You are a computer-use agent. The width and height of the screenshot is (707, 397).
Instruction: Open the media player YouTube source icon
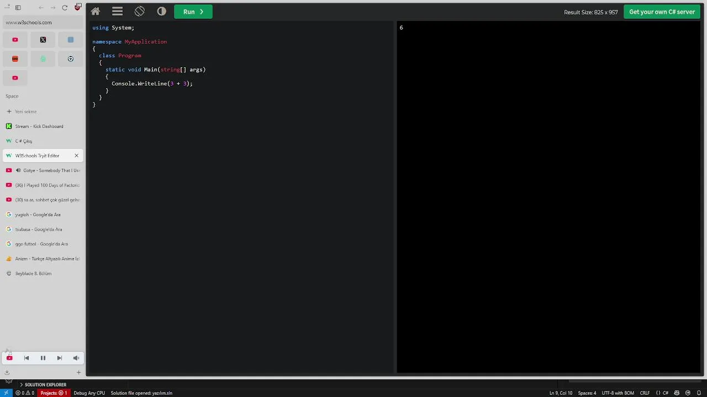[9, 358]
